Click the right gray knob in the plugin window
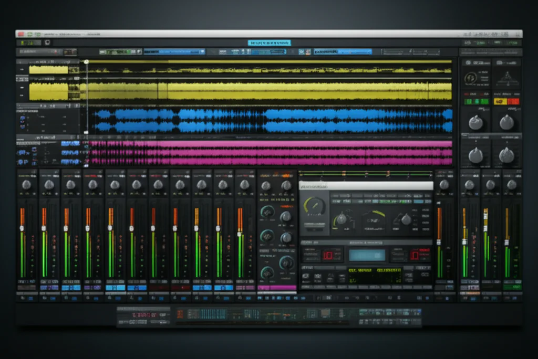 pos(406,219)
